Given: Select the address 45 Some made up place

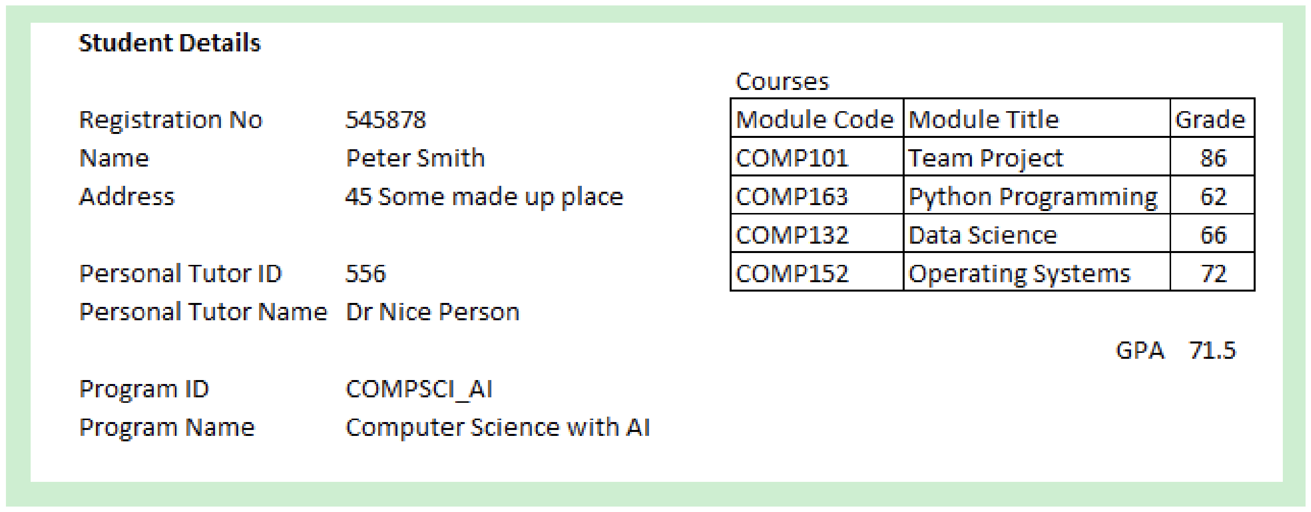Looking at the screenshot, I should pyautogui.click(x=484, y=197).
